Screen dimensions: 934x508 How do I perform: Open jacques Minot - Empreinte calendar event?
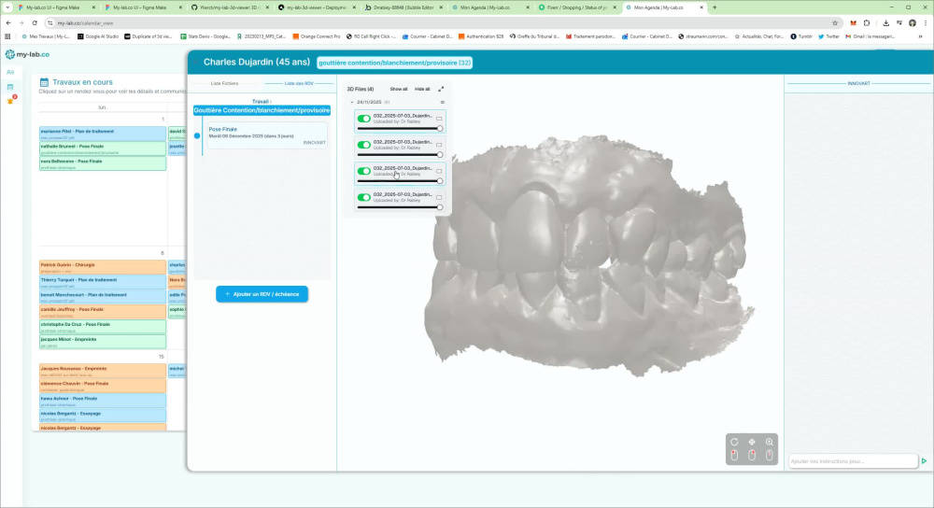click(x=103, y=341)
